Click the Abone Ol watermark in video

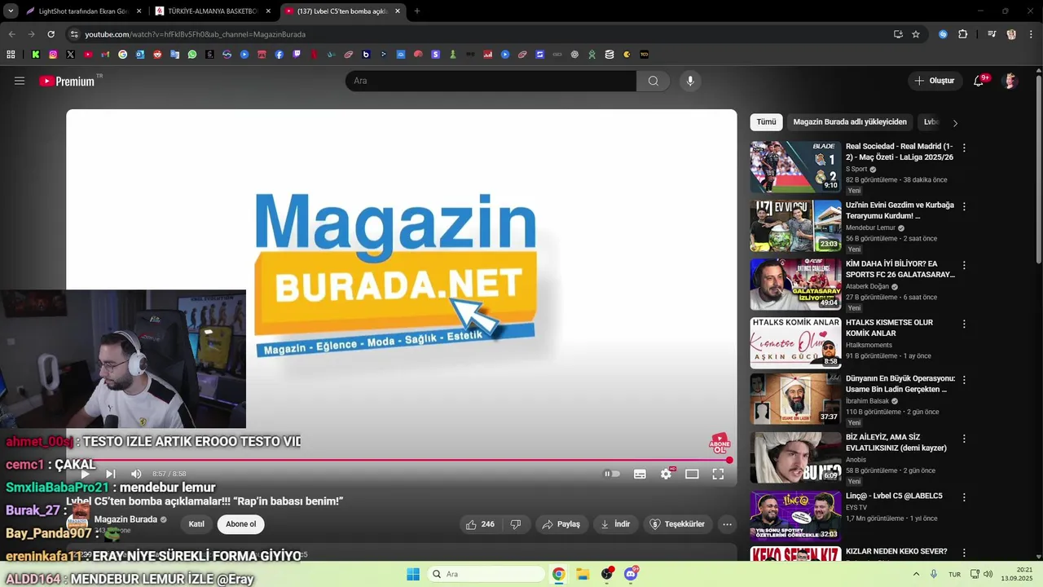pyautogui.click(x=719, y=444)
